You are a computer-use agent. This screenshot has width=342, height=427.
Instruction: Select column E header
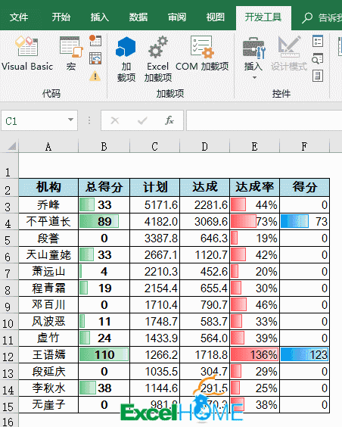[255, 147]
